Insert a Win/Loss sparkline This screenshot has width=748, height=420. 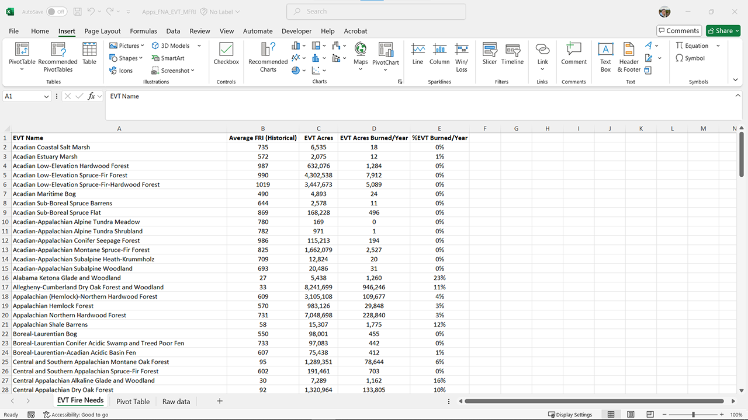(462, 57)
